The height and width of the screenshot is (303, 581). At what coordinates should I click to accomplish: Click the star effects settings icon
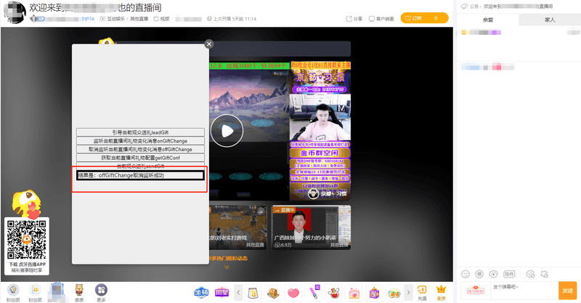[544, 274]
